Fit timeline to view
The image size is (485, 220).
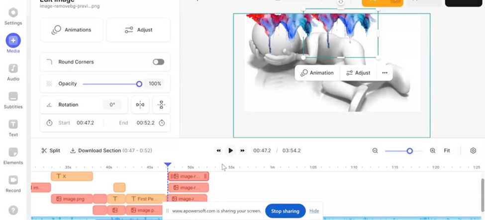[x=447, y=151]
